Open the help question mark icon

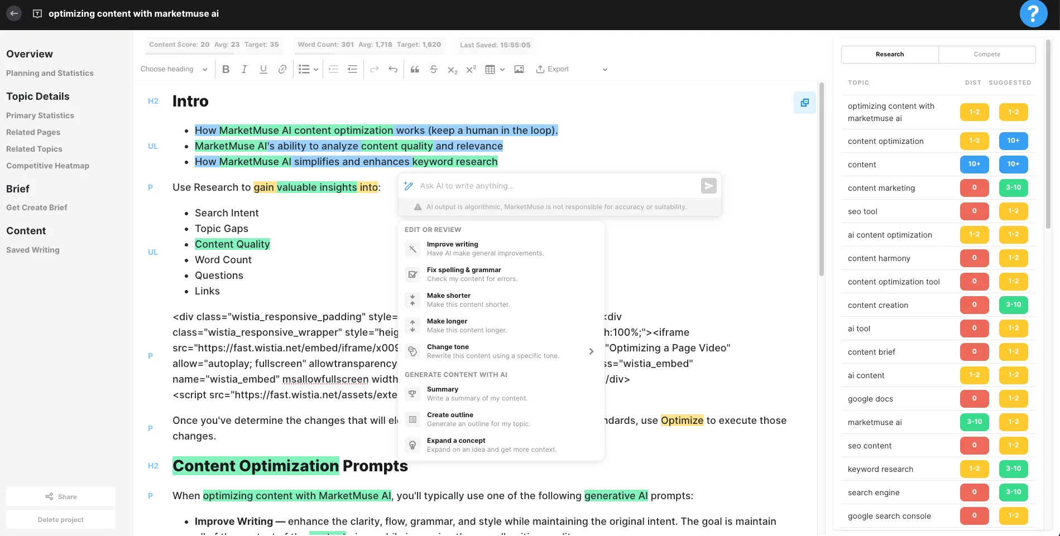1033,13
